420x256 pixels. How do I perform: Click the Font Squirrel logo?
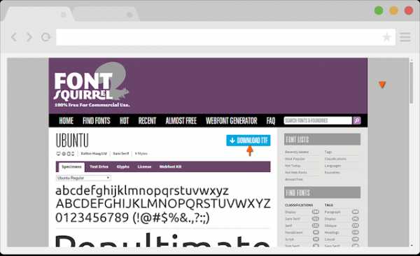[x=92, y=85]
